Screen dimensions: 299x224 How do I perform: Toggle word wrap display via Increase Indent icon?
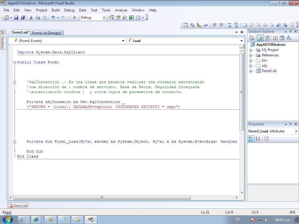tap(221, 25)
